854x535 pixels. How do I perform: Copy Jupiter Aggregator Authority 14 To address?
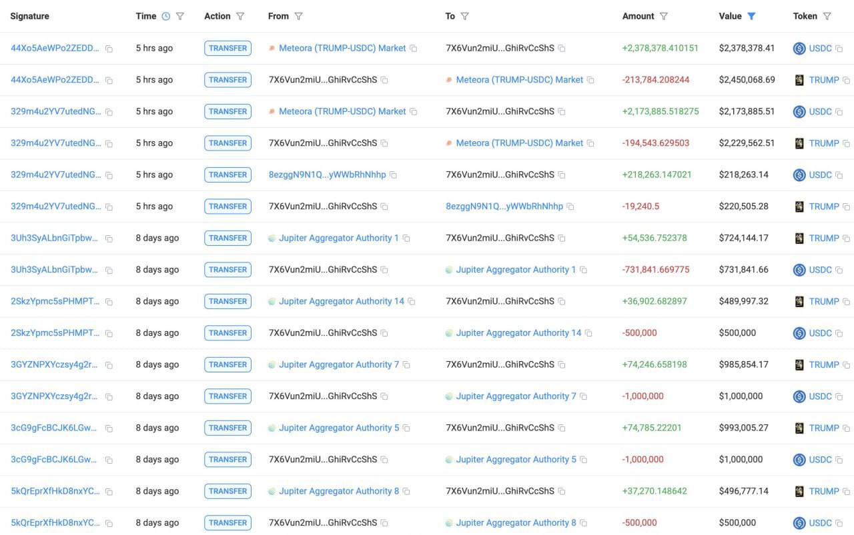pos(588,333)
